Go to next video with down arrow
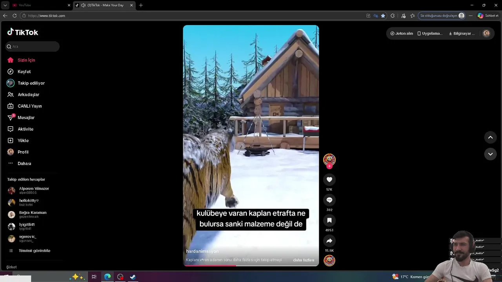Screen dimensions: 502x282 point(490,154)
